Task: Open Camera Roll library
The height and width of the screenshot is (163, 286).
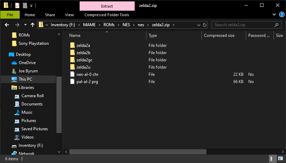Action: [x=33, y=96]
